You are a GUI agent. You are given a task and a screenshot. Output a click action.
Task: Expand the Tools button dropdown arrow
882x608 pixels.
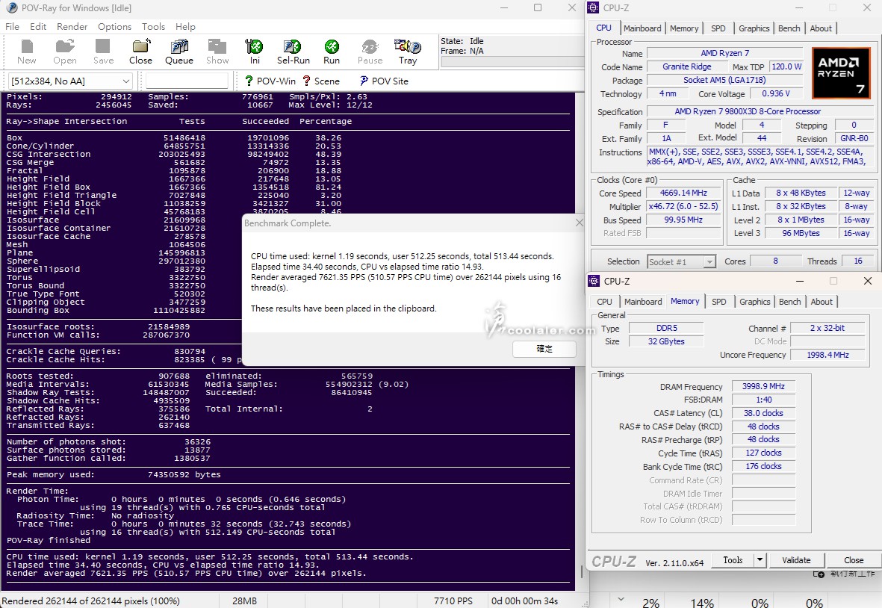pos(760,559)
